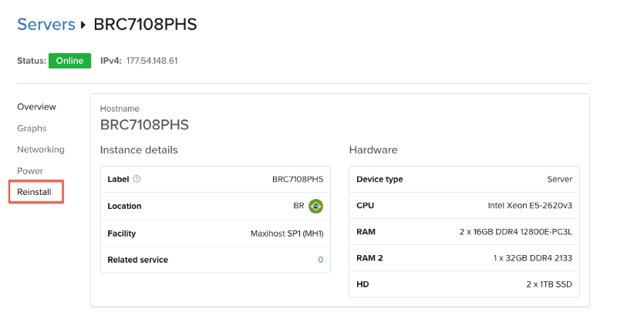
Task: Click the HD 2 x 1TB SSD row
Action: pos(464,284)
